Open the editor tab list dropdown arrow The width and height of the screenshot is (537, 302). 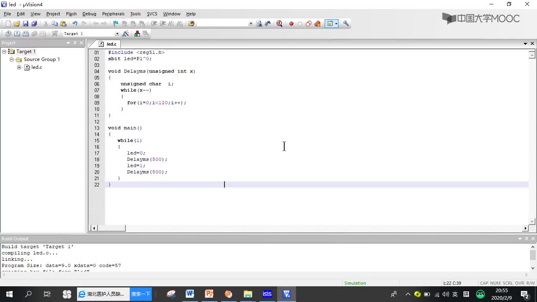tap(525, 44)
